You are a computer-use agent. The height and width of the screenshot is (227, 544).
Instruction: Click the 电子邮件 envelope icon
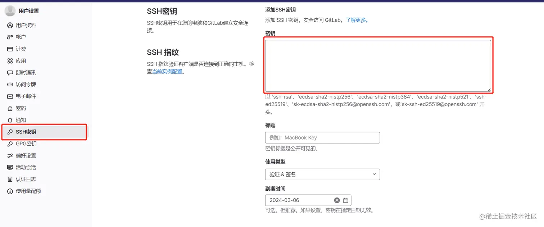pos(10,96)
